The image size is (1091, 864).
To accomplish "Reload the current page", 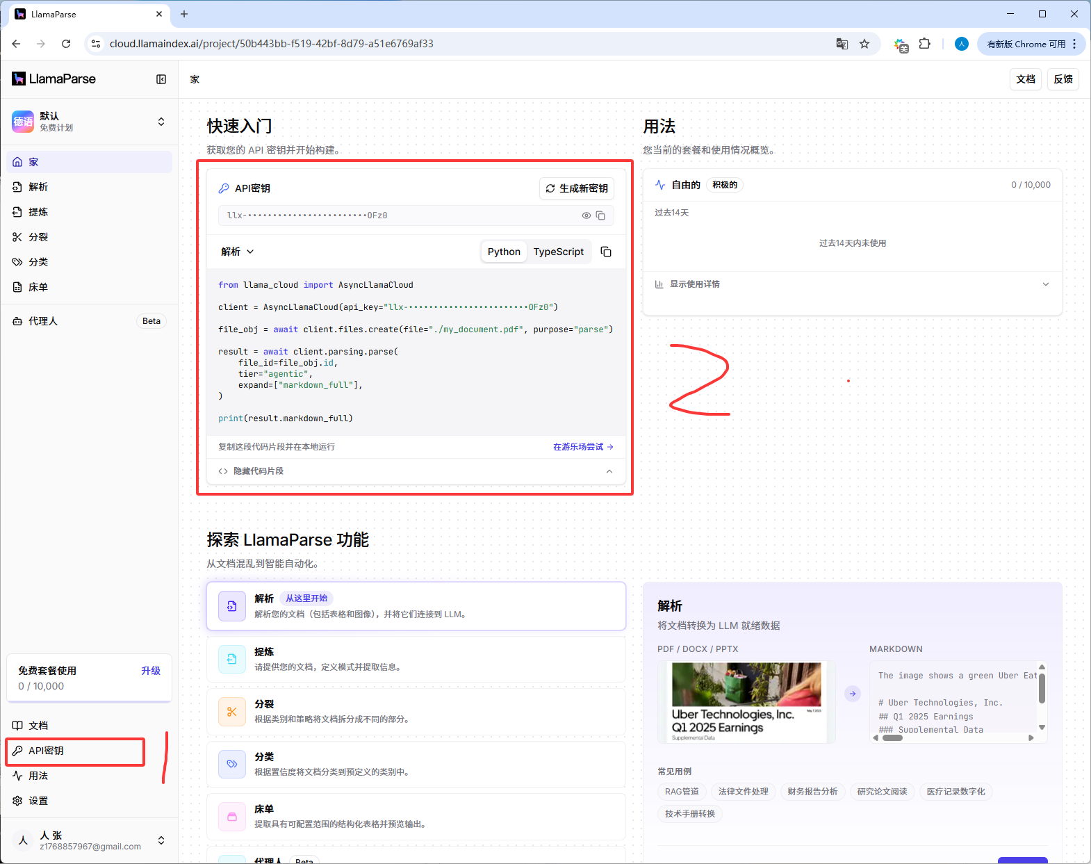I will tap(66, 44).
